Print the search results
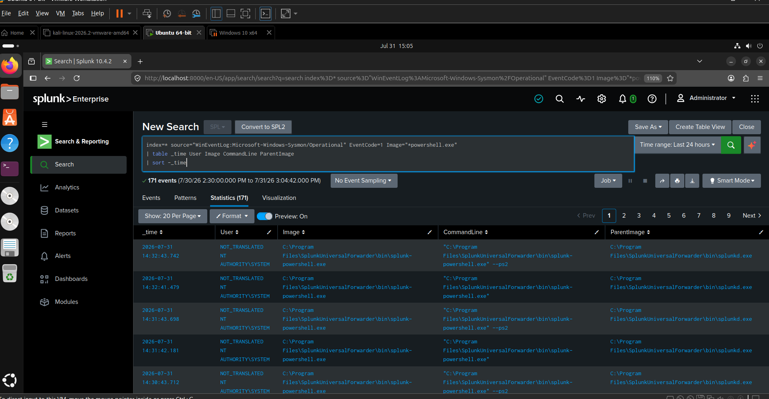The image size is (769, 399). 677,181
